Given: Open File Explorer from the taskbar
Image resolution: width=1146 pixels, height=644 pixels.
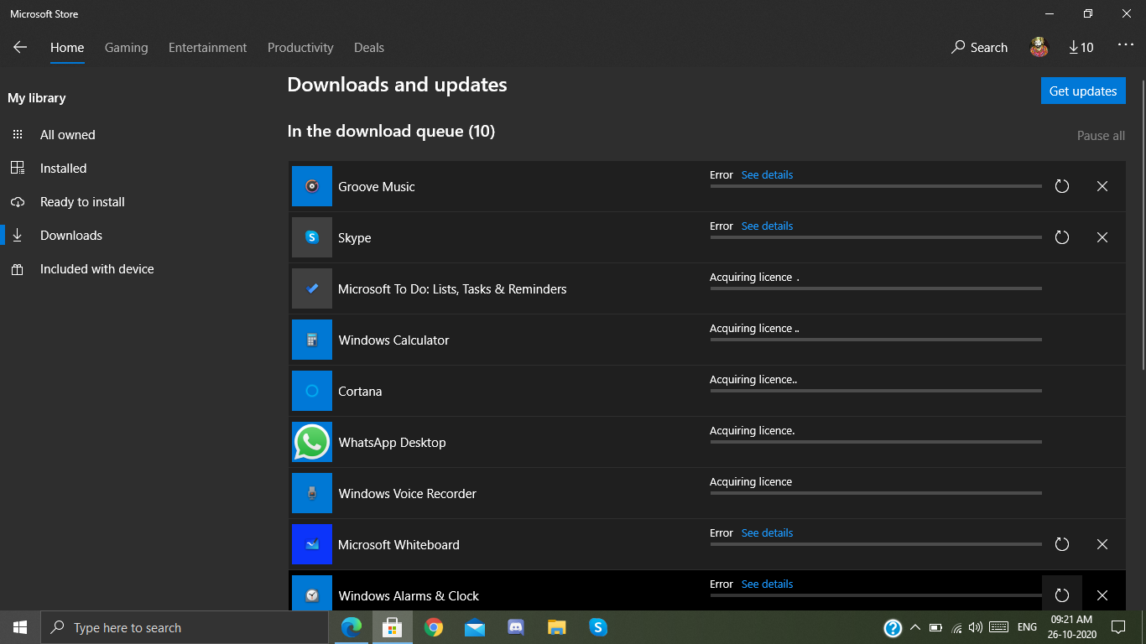Looking at the screenshot, I should point(556,627).
